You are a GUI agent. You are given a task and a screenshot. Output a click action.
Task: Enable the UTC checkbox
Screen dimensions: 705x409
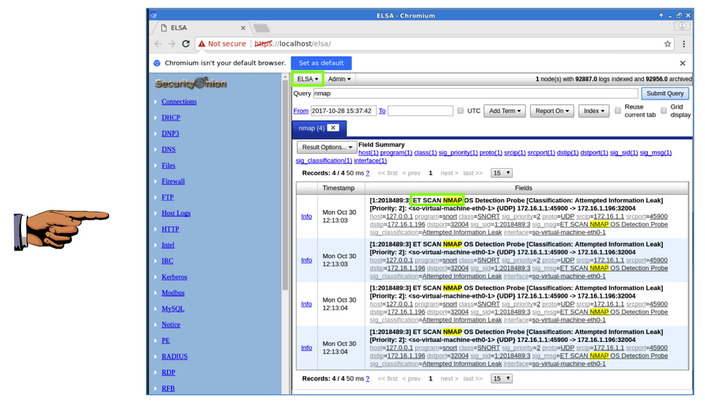460,111
